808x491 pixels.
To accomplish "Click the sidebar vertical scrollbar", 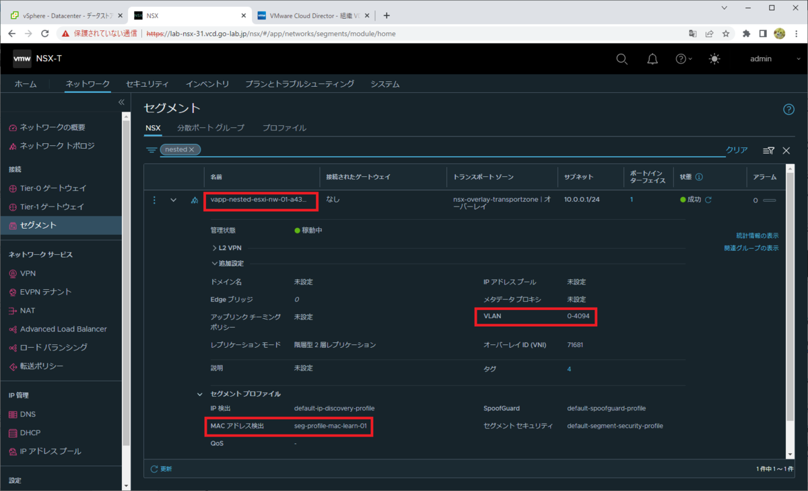I will click(125, 282).
